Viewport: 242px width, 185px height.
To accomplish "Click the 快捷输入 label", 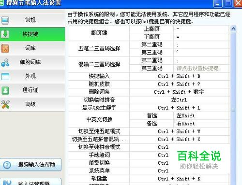I will tap(99, 76).
